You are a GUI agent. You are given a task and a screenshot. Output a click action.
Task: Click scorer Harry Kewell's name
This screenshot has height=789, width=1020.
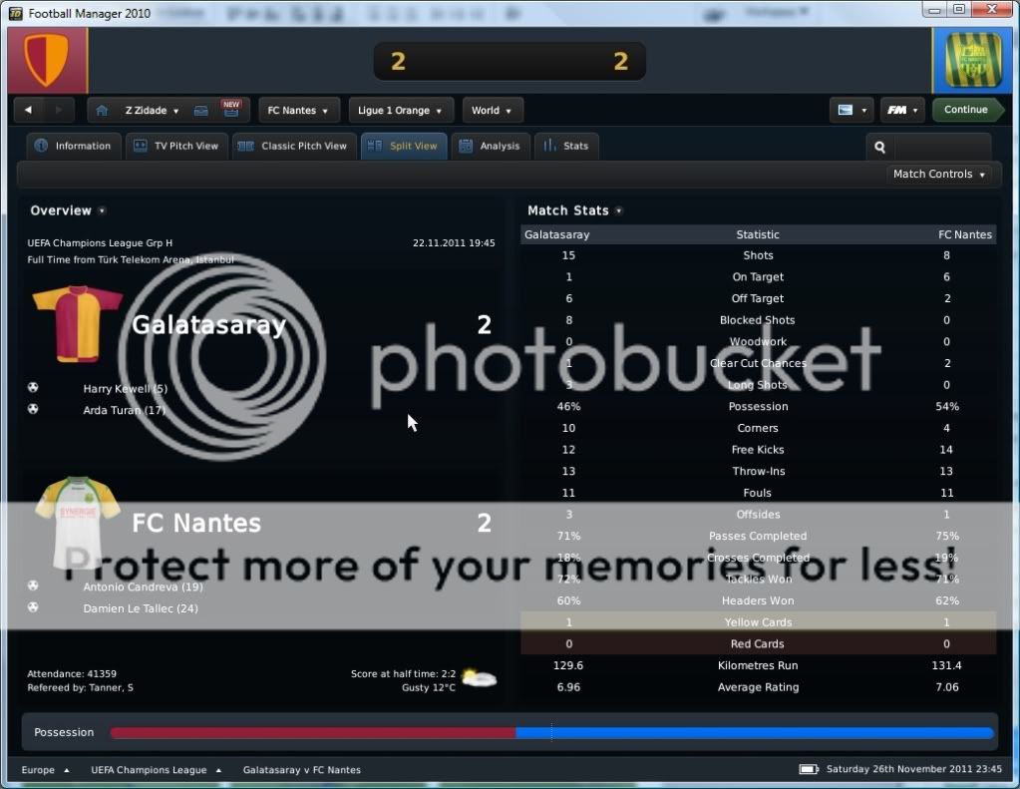(118, 388)
